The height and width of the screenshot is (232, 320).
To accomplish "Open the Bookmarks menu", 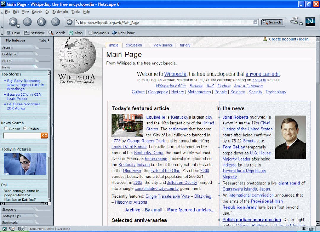I will click(x=60, y=12).
